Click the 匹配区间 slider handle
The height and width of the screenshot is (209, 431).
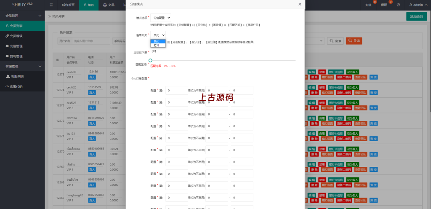[150, 60]
